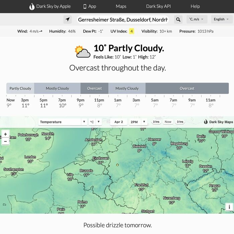This screenshot has height=234, width=234.
Task: Click the Visibility 10+ km reading
Action: [157, 31]
